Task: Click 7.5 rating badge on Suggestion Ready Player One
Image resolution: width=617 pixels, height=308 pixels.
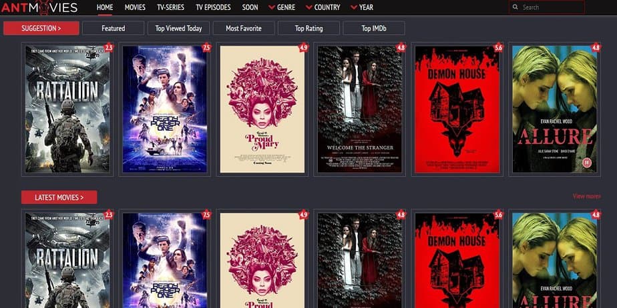Action: [206, 48]
